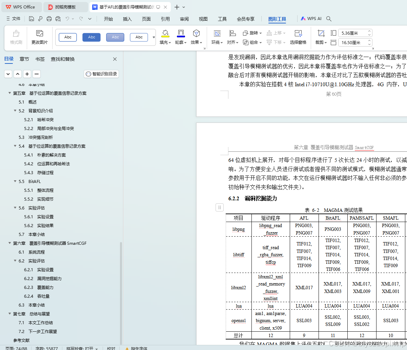Collapse the 第五章 chapter in contents tree
Screen dimensions: 407x350
9,93
